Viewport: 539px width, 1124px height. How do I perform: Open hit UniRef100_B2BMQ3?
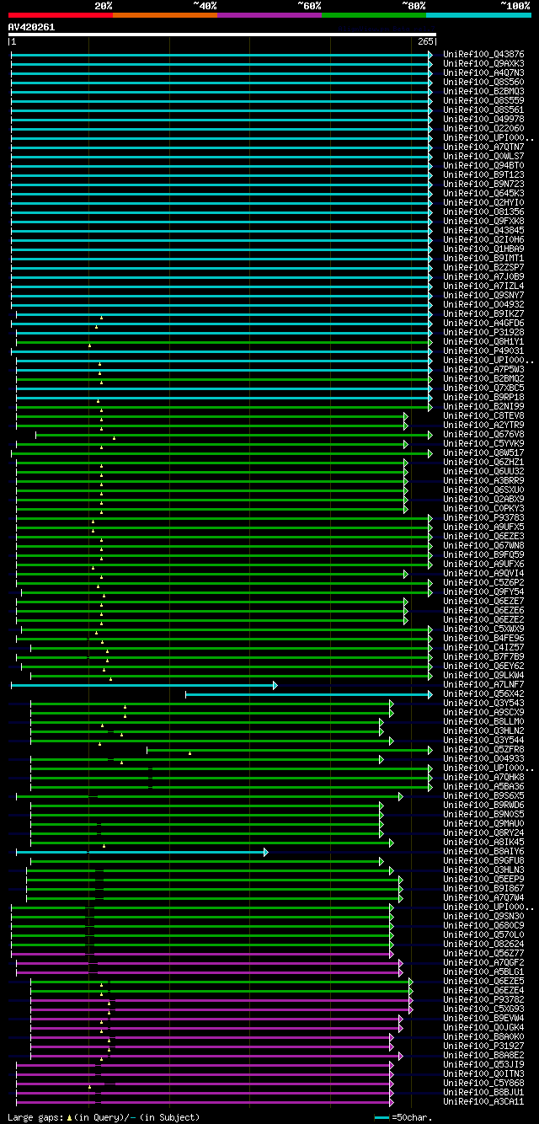[x=483, y=92]
